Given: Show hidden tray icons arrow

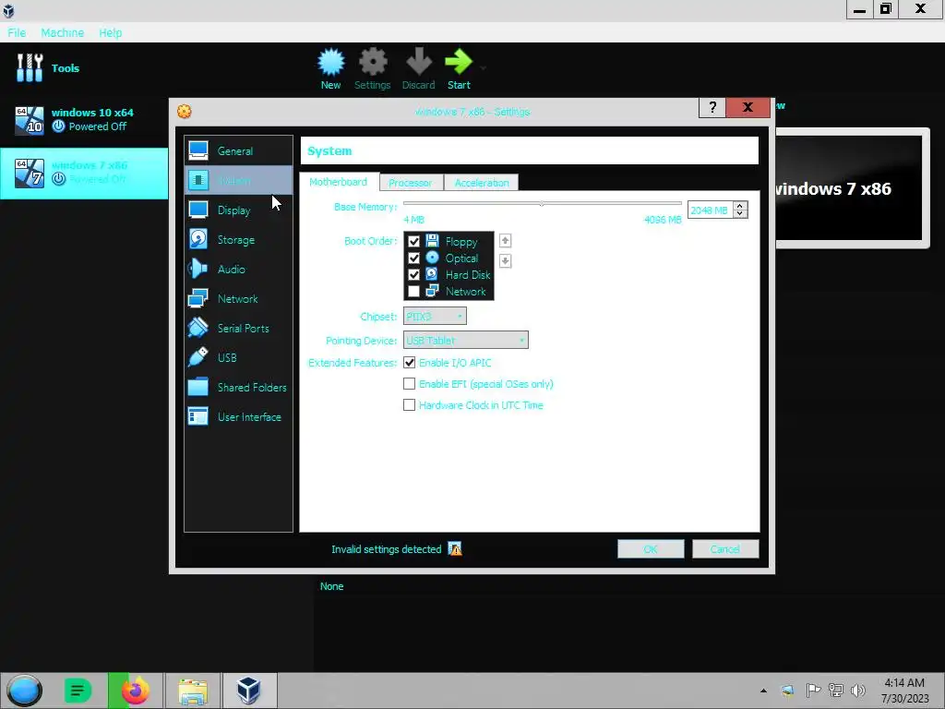Looking at the screenshot, I should [x=763, y=691].
